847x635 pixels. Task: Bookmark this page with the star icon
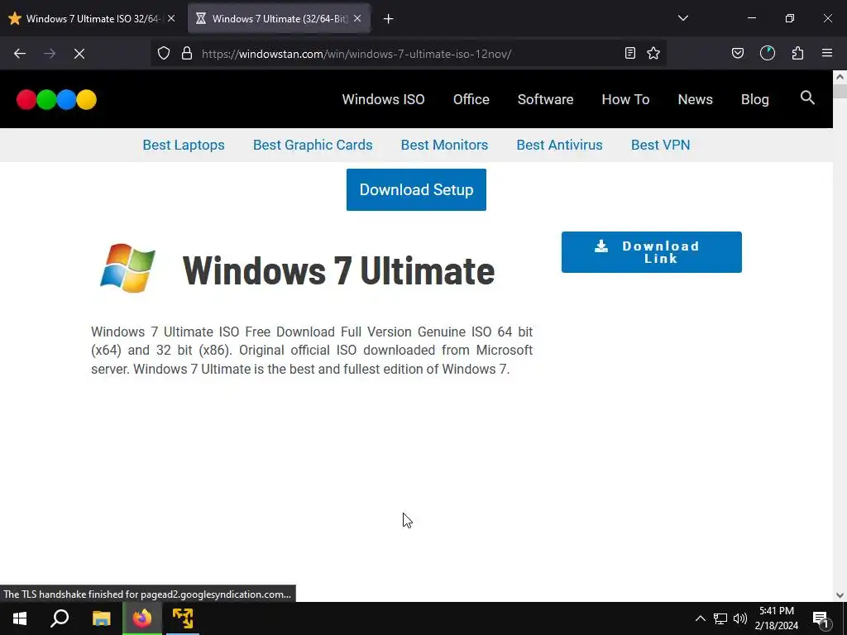click(x=653, y=54)
